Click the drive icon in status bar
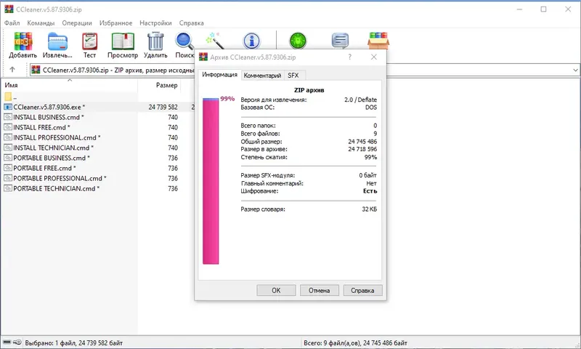The image size is (581, 349). (x=7, y=342)
